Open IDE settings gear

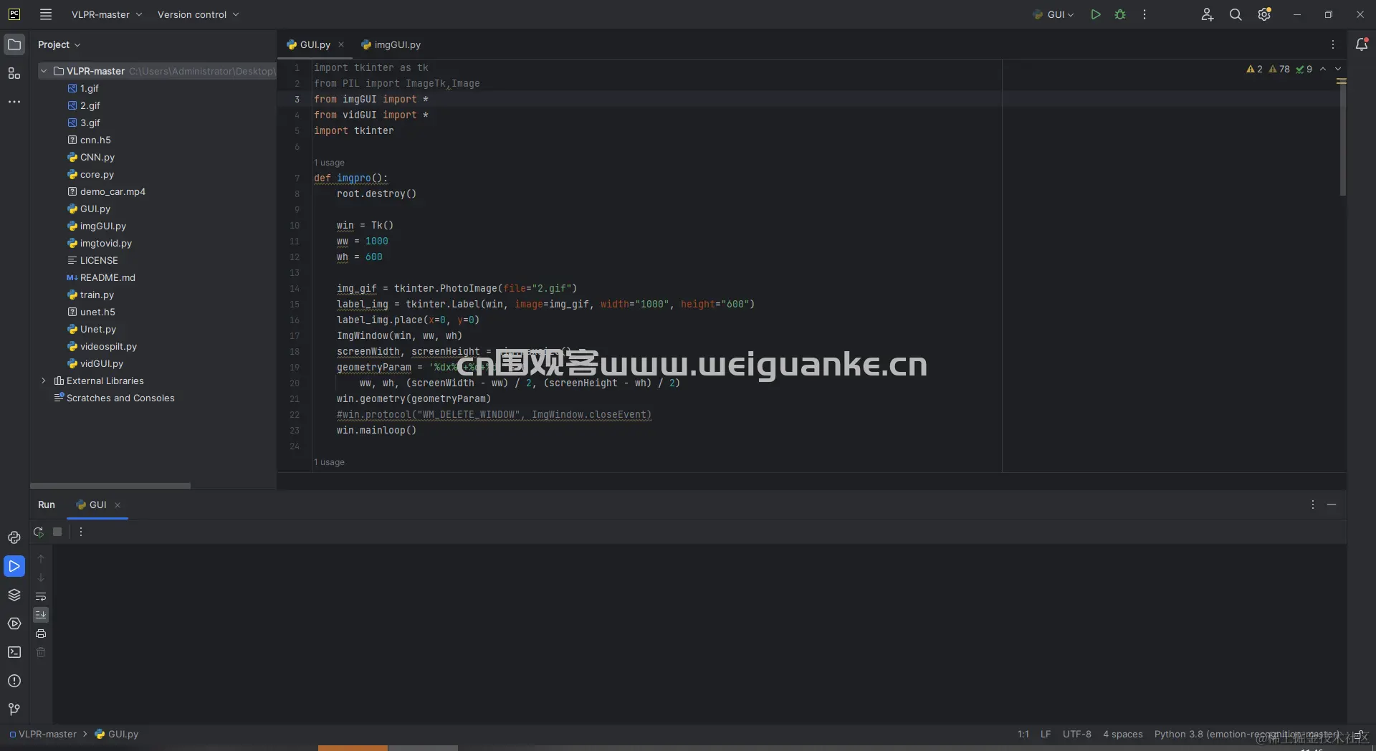pyautogui.click(x=1264, y=14)
